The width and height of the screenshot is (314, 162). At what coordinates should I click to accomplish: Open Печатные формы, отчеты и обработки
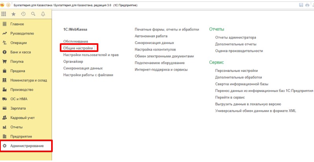167,29
